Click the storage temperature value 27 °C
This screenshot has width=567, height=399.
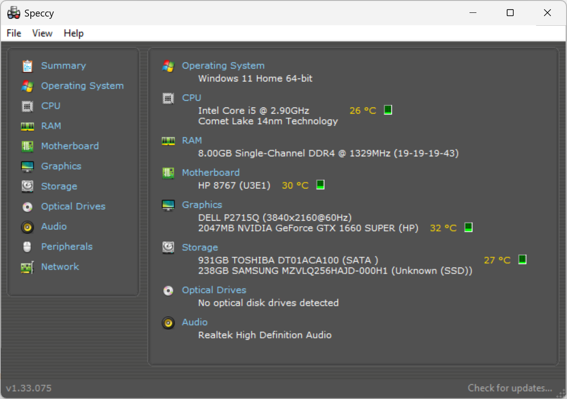(497, 261)
